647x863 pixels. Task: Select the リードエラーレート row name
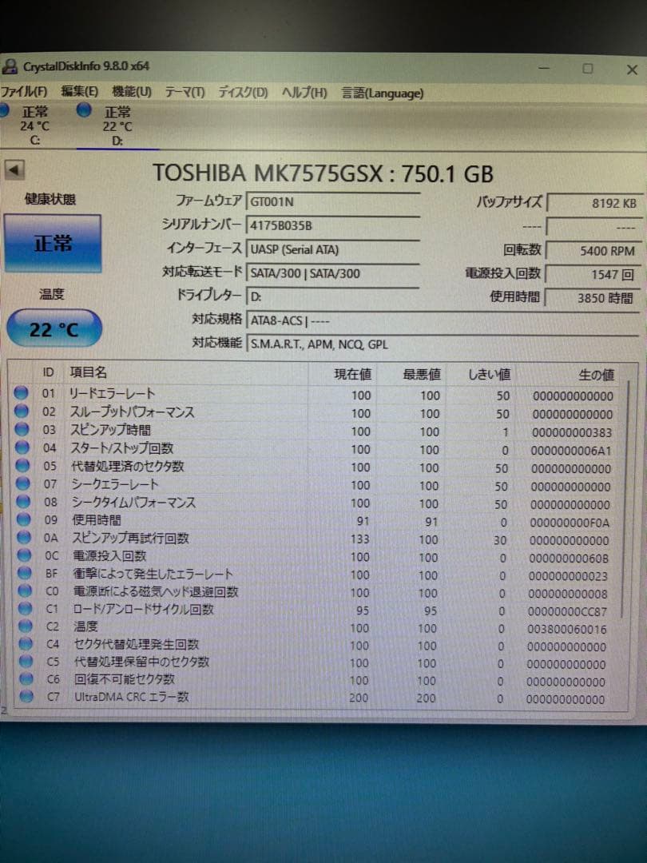(x=113, y=393)
